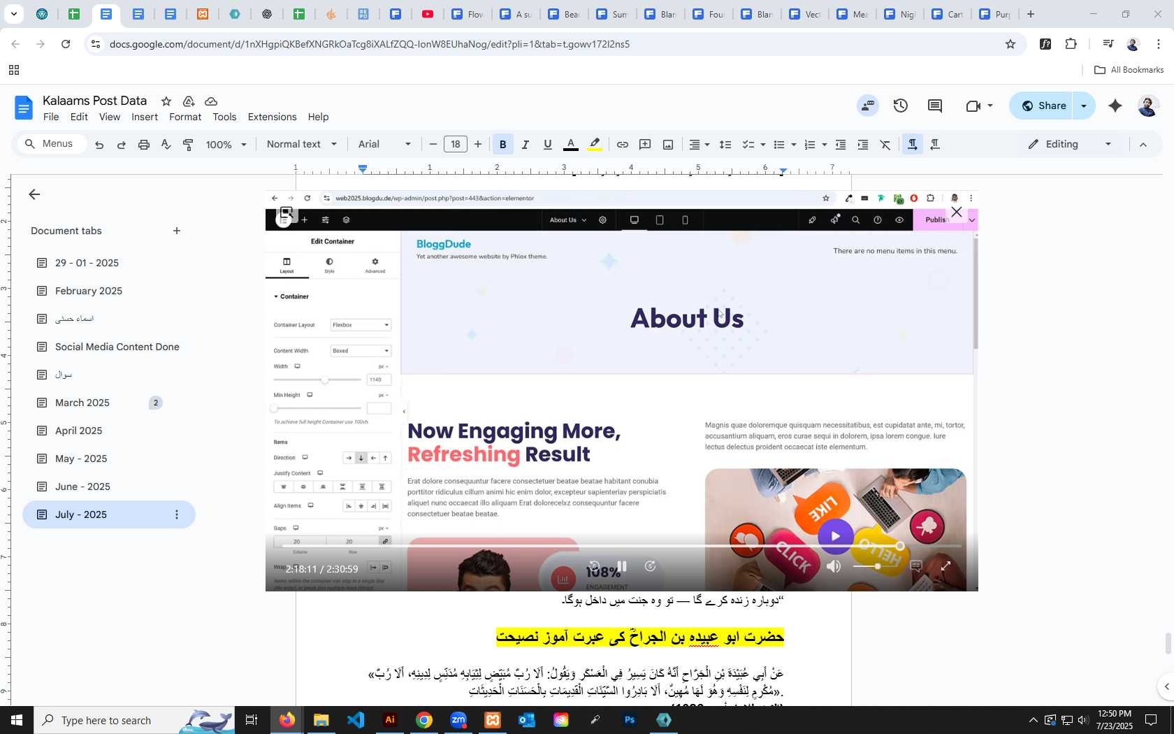Screen dimensions: 1174x734
Task: Add a new document tab
Action: pos(177,231)
